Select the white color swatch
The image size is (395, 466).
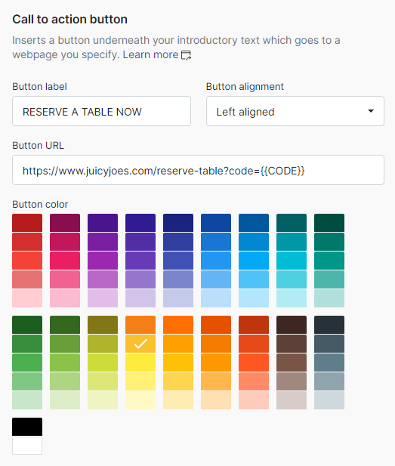[27, 446]
